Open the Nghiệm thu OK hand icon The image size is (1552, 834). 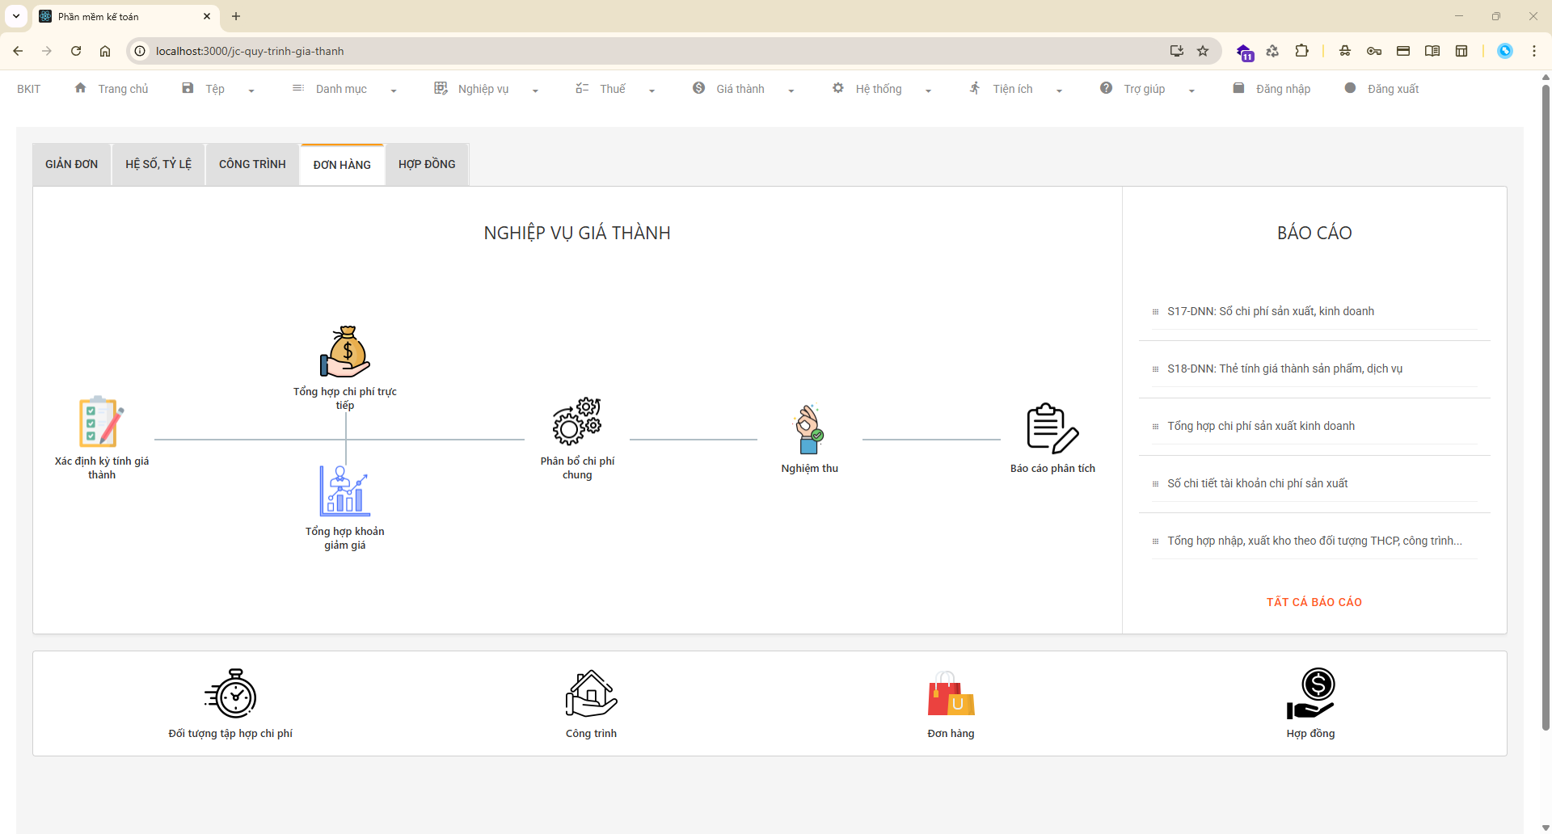809,428
